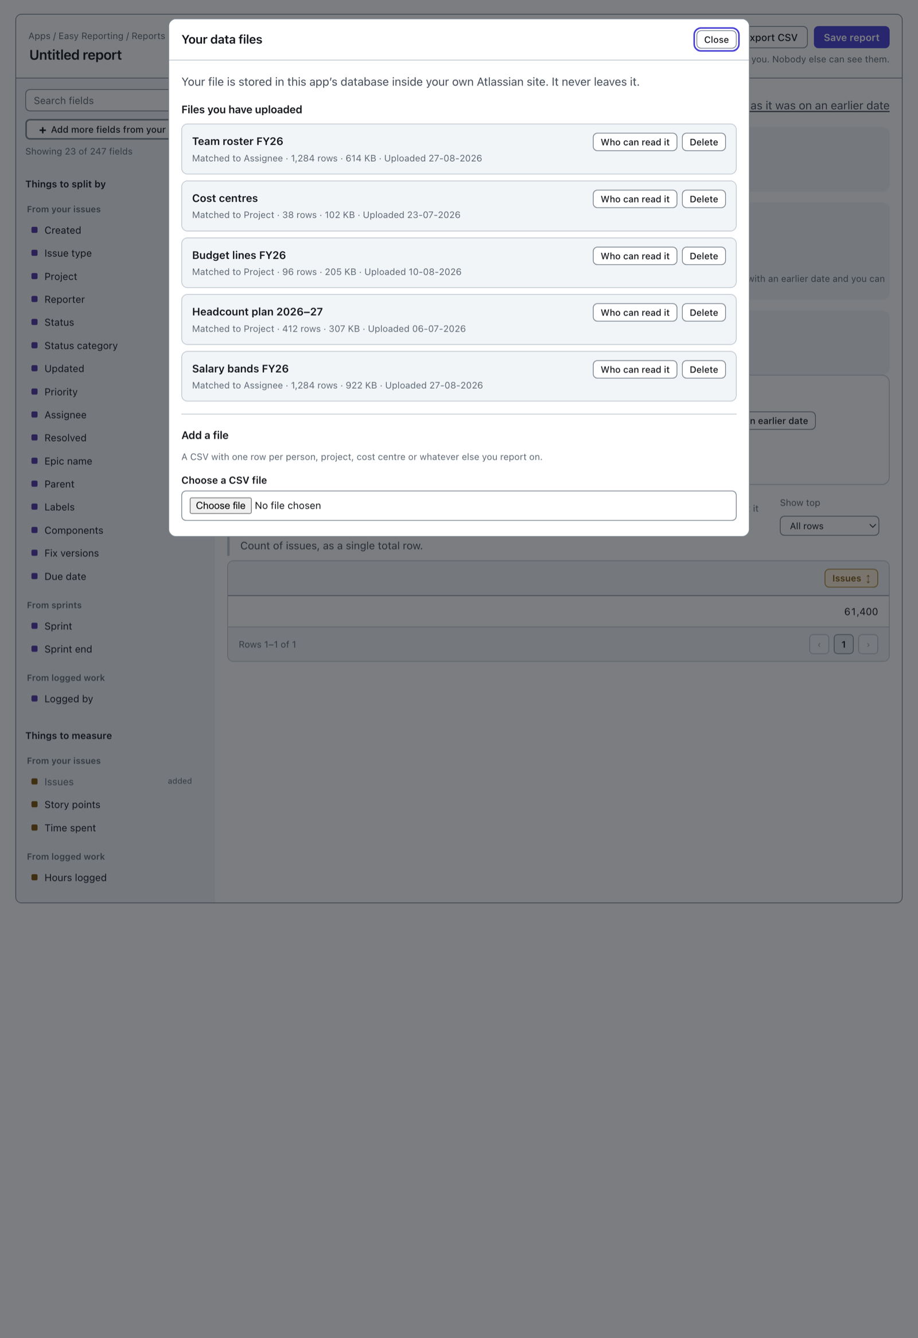Open the earlier date link
The width and height of the screenshot is (918, 1338).
click(819, 106)
